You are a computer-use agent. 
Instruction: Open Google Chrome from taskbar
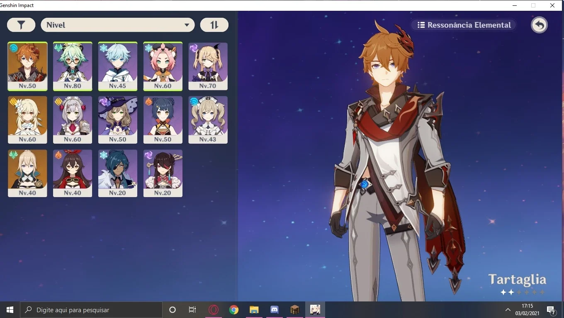point(234,310)
